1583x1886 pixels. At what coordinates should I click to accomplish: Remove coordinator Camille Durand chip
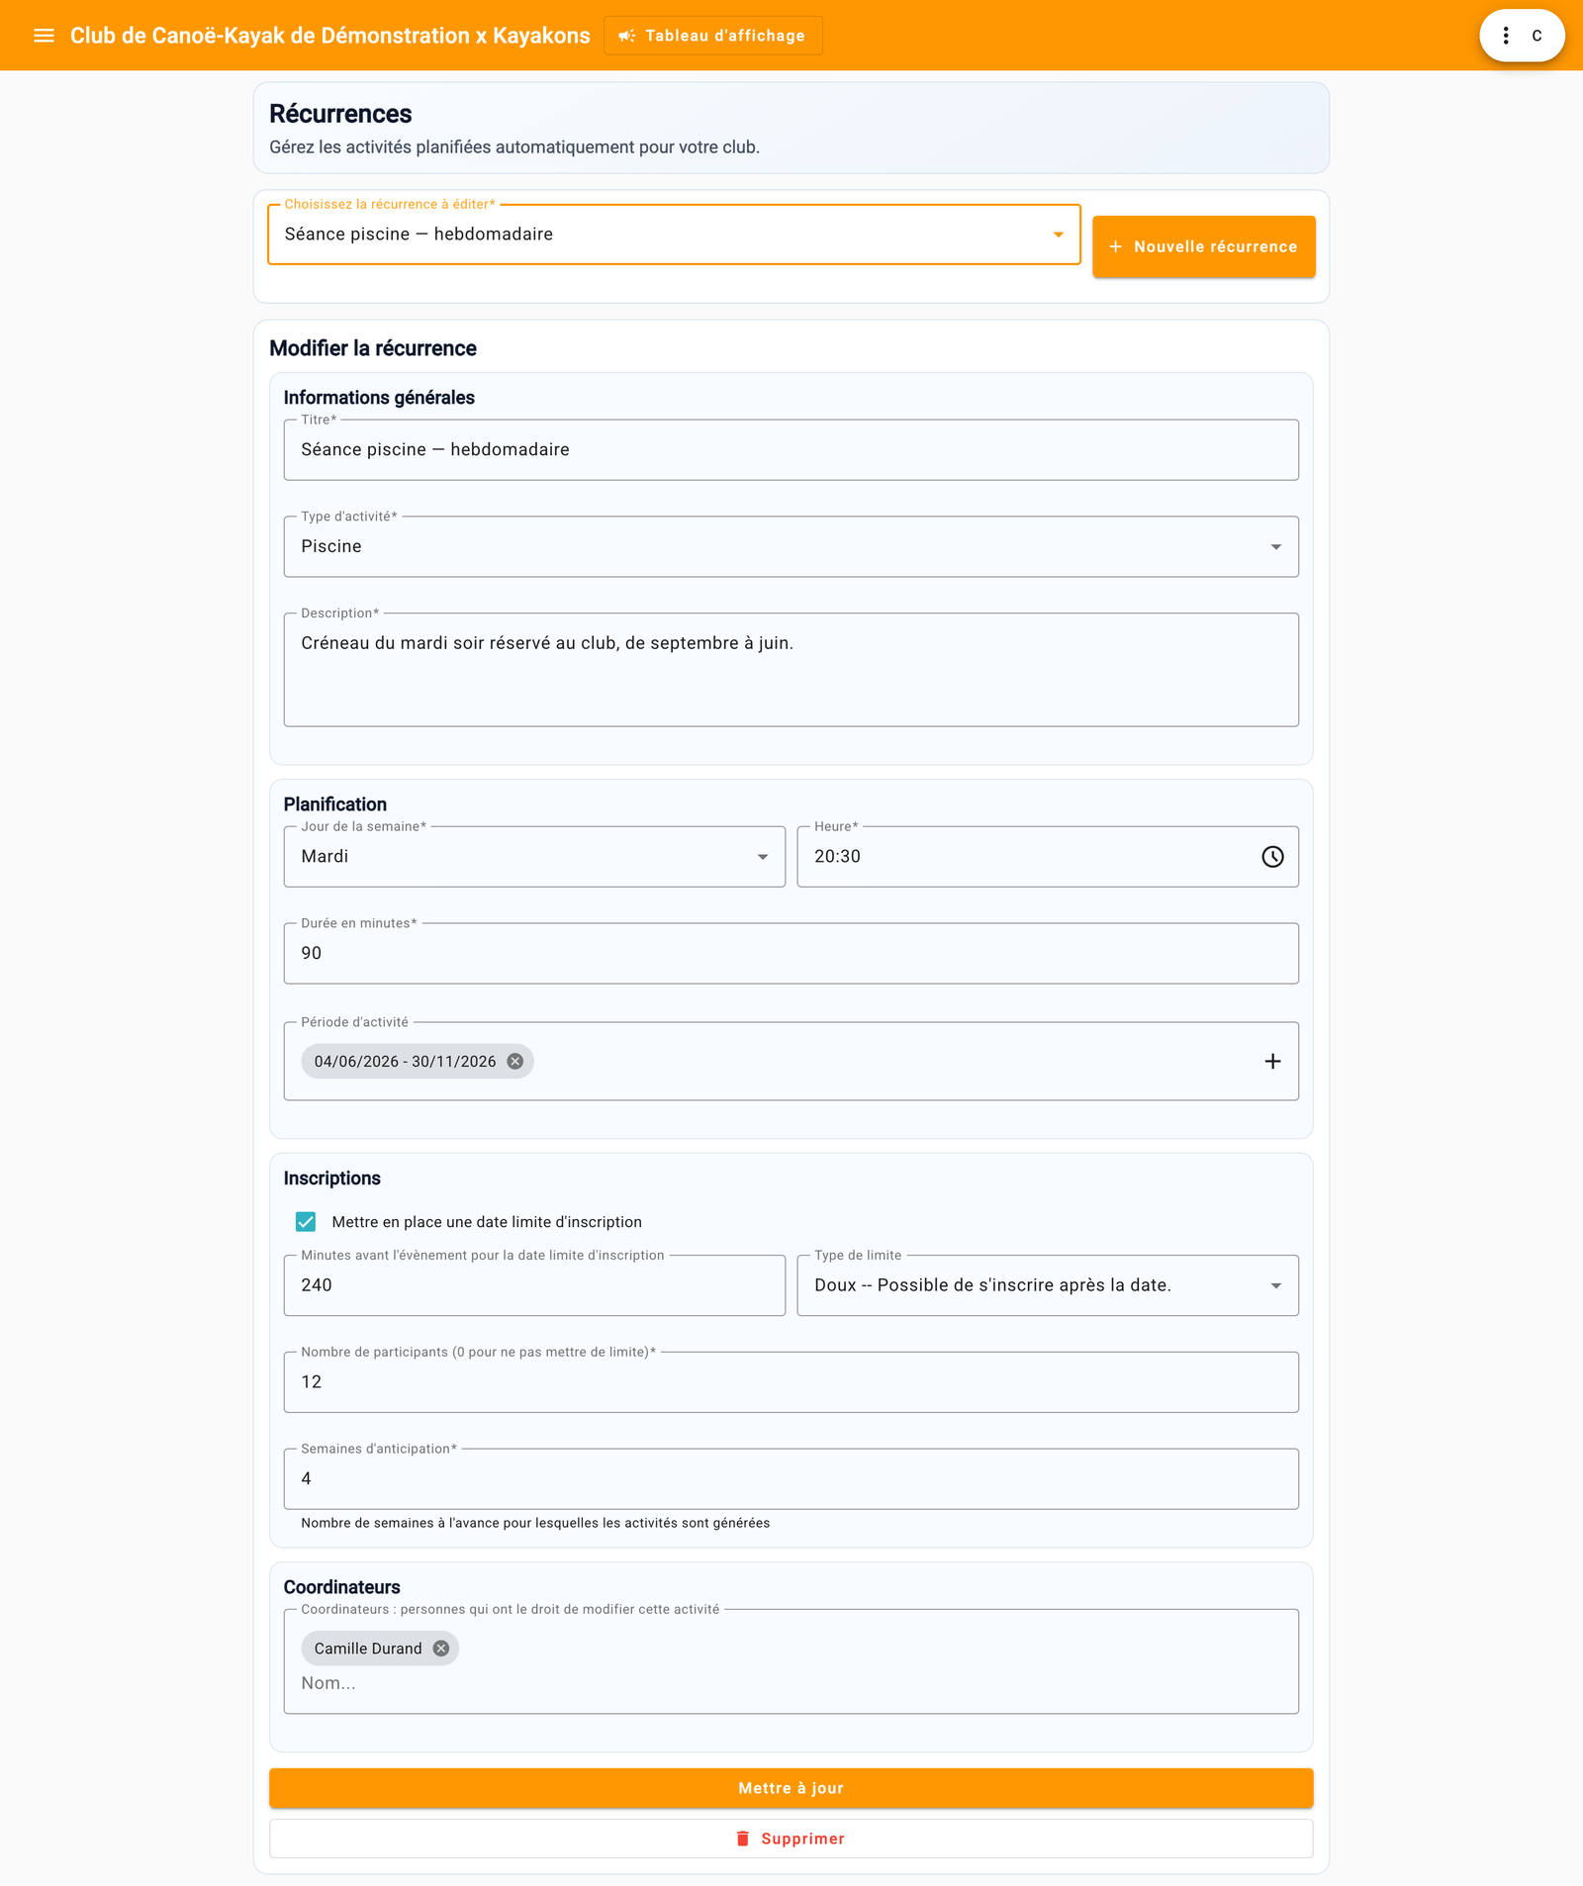click(x=441, y=1649)
